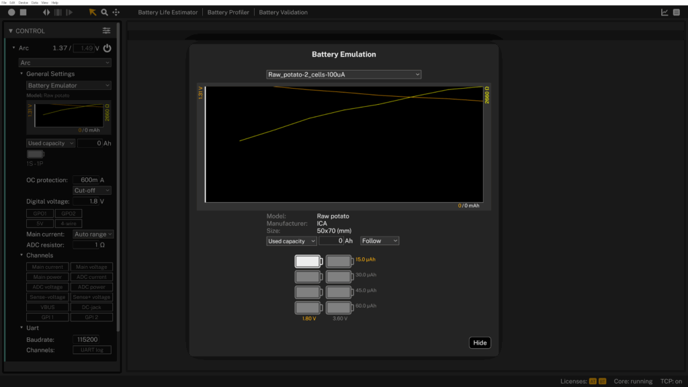Click the record button in the toolbar

pyautogui.click(x=11, y=12)
